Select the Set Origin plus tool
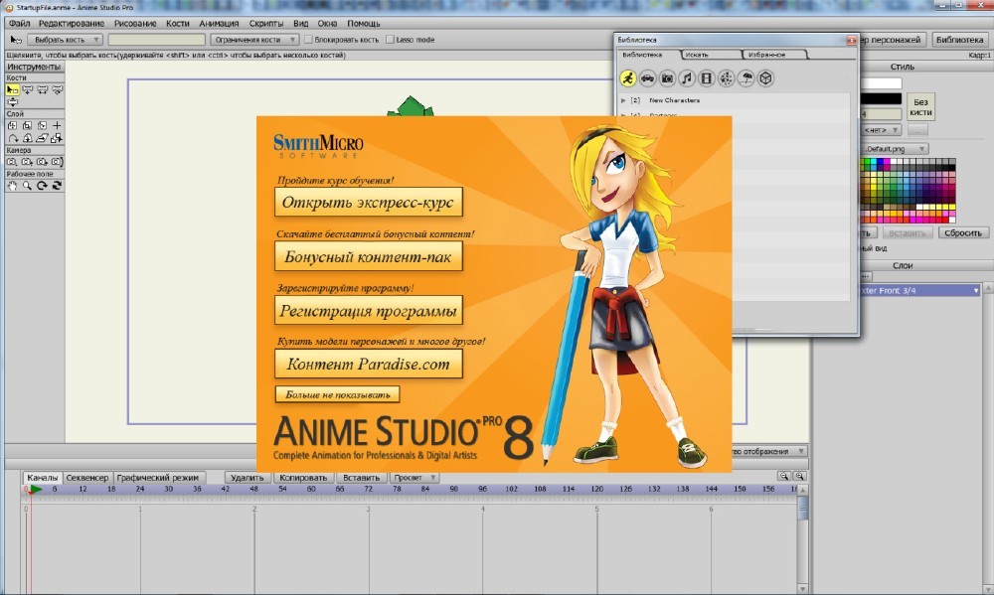This screenshot has width=994, height=595. [x=57, y=125]
